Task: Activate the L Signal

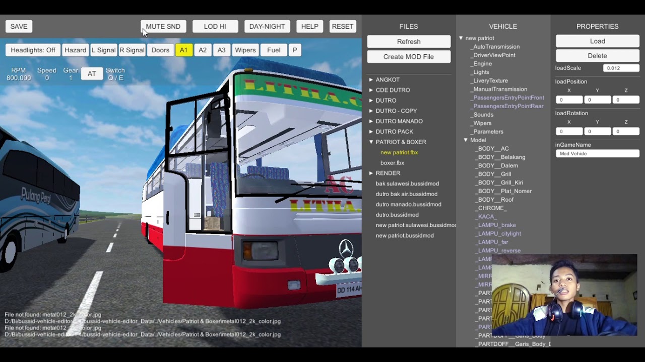Action: (103, 50)
